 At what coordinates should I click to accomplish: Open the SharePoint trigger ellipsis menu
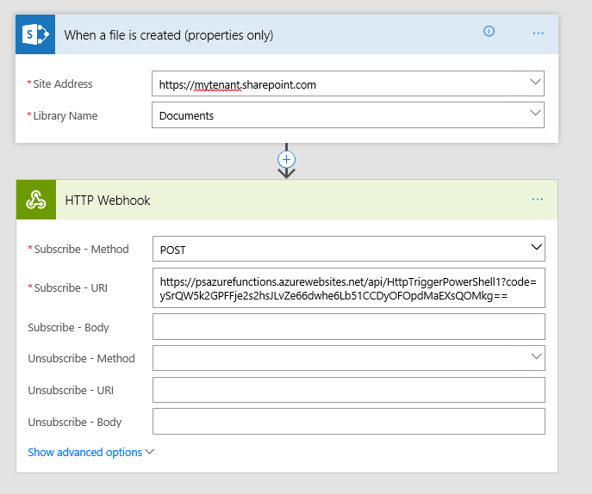(538, 34)
